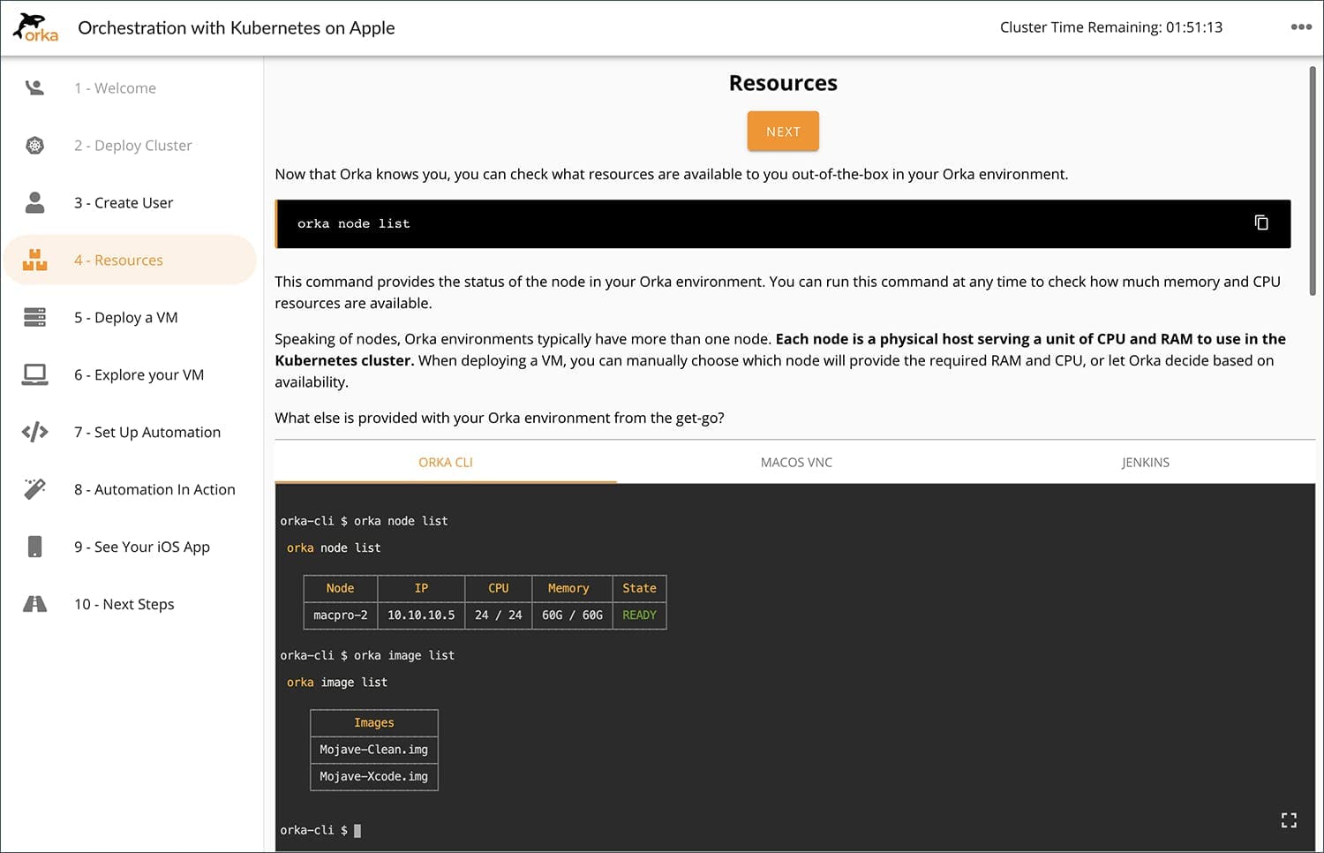Select the Automation In Action wand icon
The width and height of the screenshot is (1324, 853).
[34, 489]
